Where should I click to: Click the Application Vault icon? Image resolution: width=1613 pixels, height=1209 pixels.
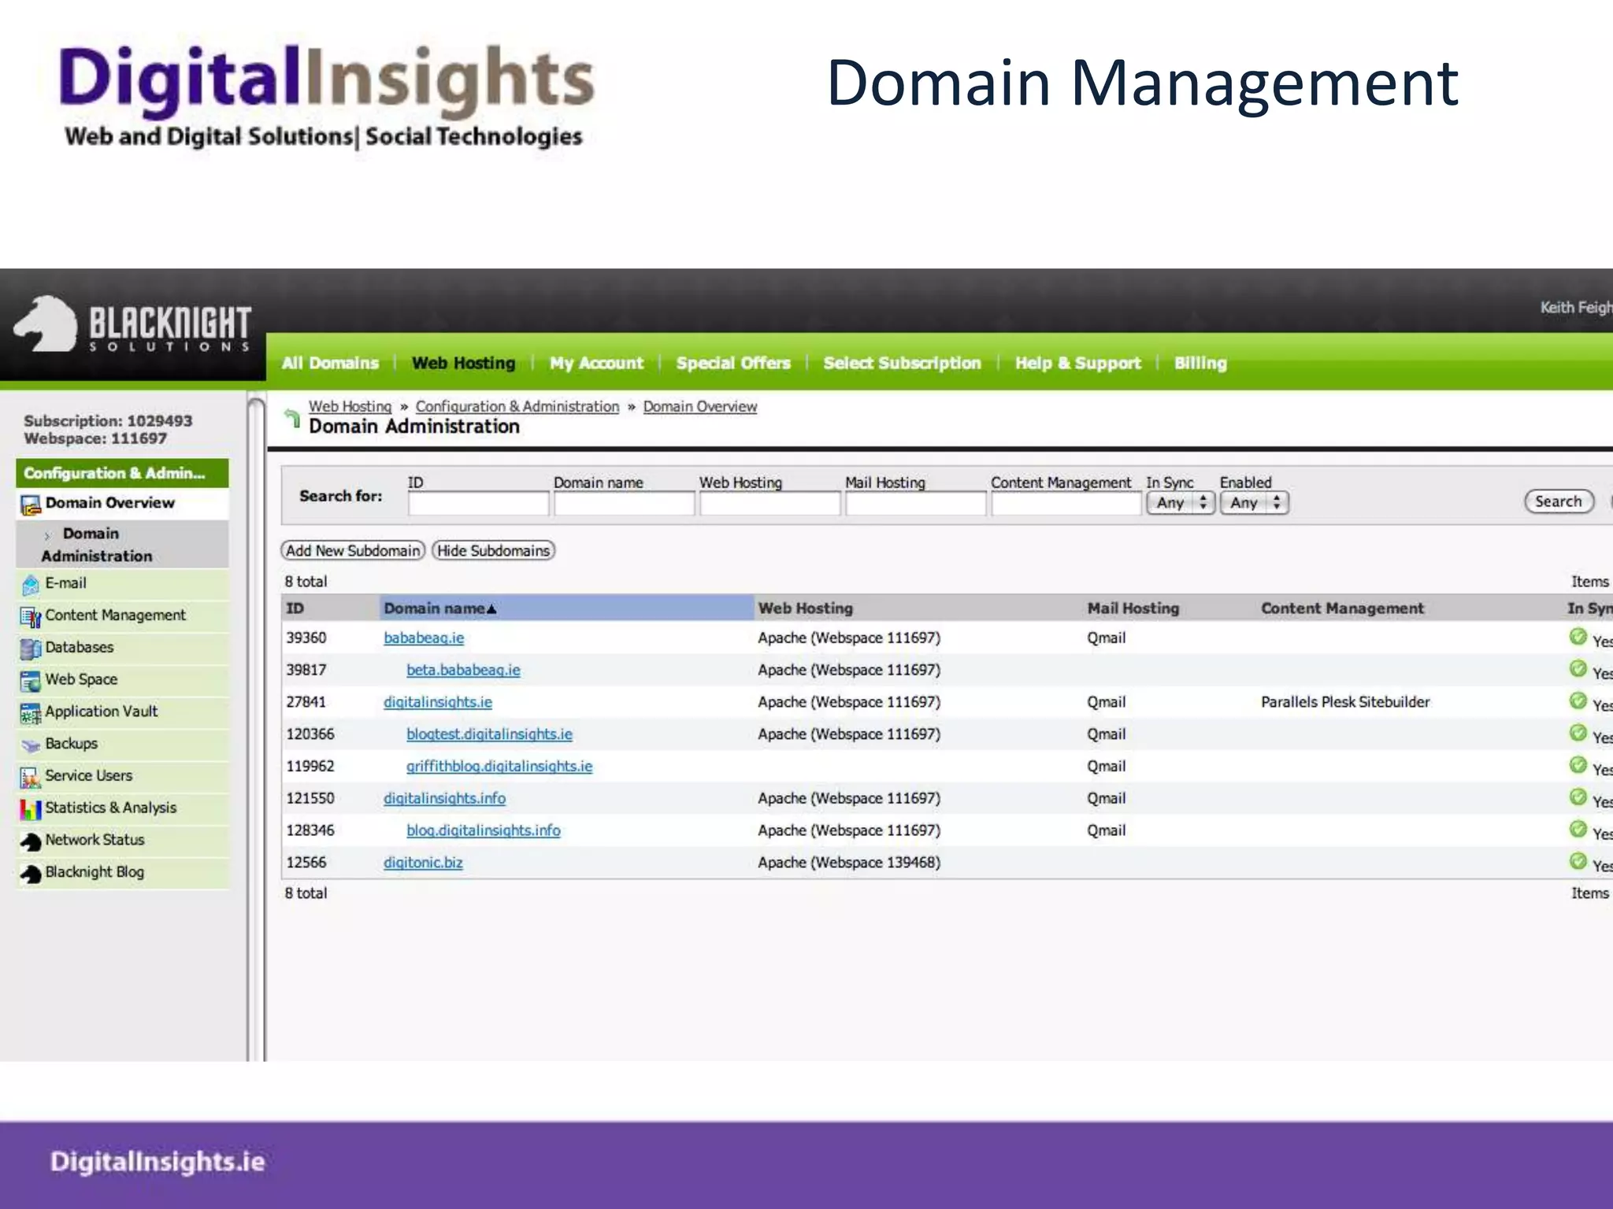pos(31,713)
